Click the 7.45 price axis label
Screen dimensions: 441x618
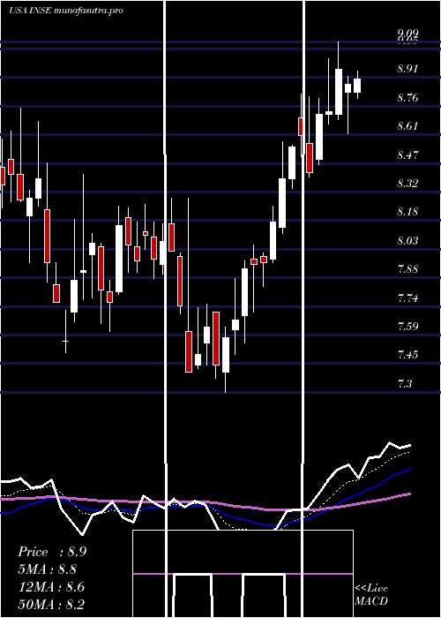407,355
